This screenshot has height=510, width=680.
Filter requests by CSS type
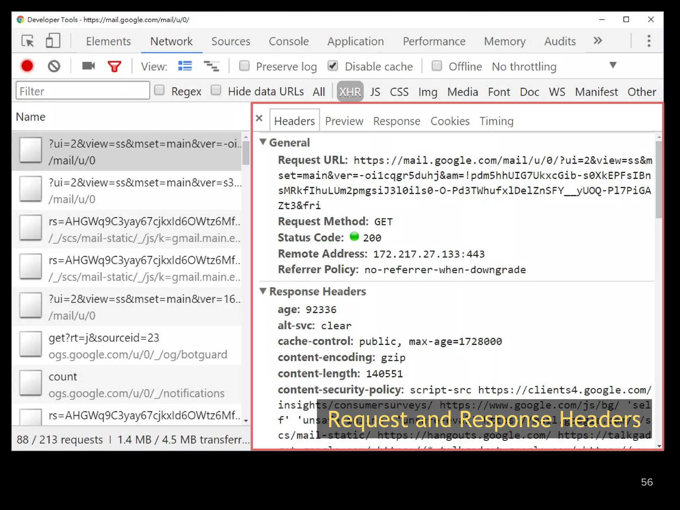tap(399, 92)
